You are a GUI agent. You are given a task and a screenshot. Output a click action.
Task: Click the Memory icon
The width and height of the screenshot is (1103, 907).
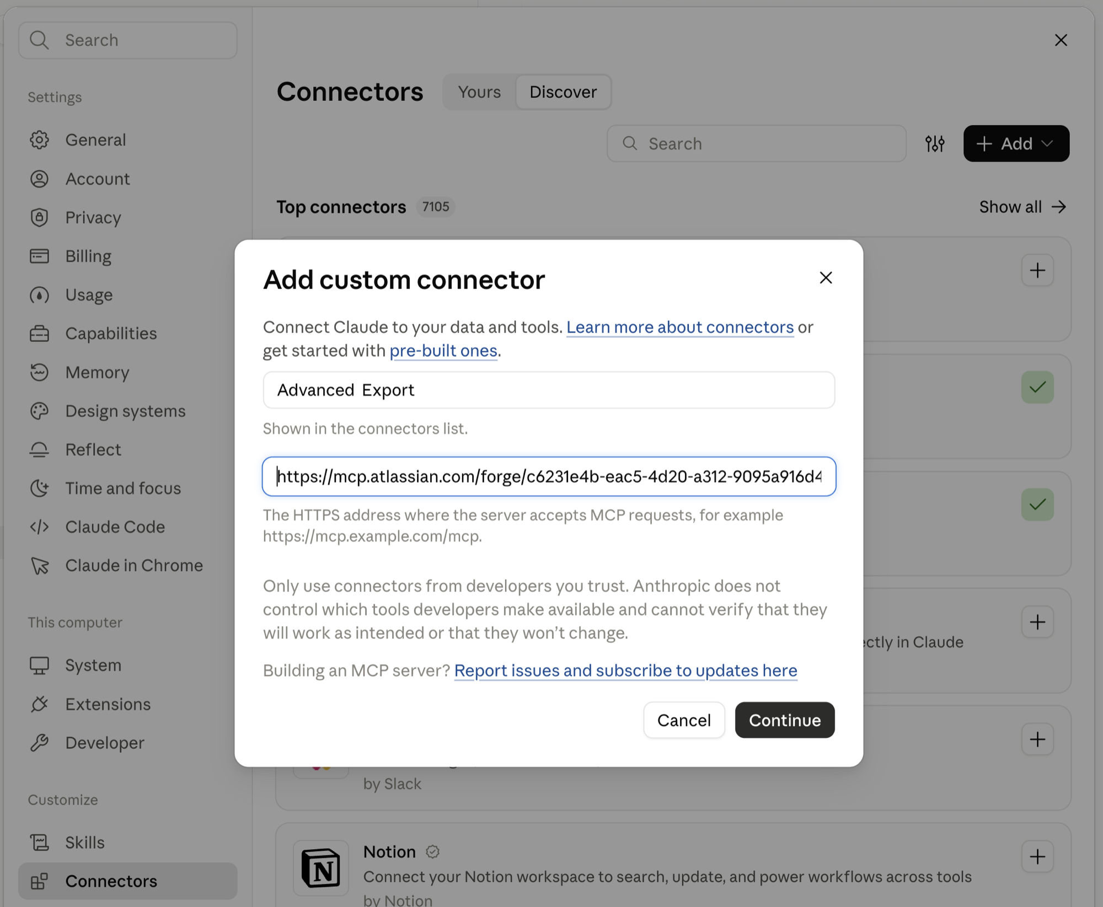click(39, 372)
